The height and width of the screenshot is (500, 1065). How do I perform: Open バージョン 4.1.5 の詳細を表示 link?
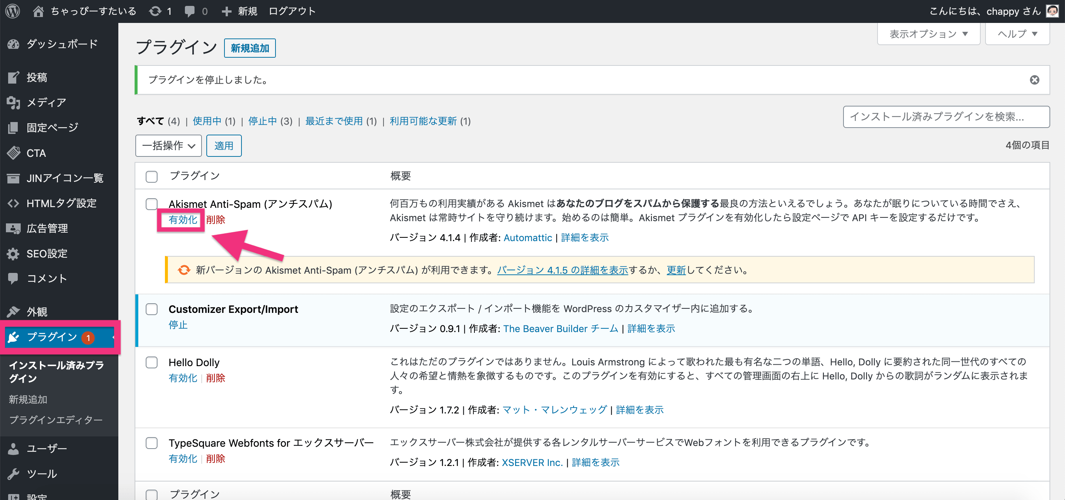562,270
